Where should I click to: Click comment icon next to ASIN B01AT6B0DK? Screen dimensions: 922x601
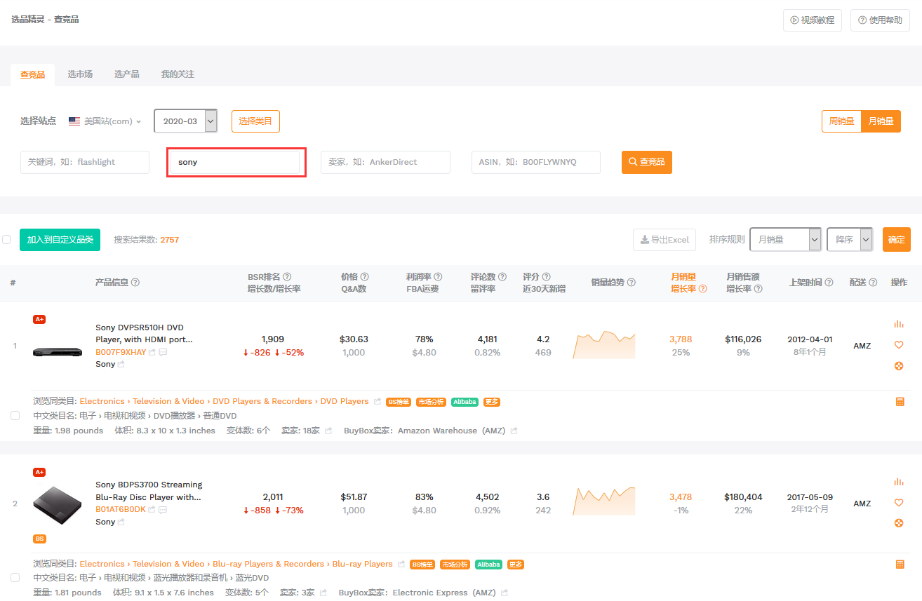click(x=162, y=509)
